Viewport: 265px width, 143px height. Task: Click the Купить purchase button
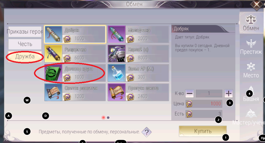tap(203, 131)
